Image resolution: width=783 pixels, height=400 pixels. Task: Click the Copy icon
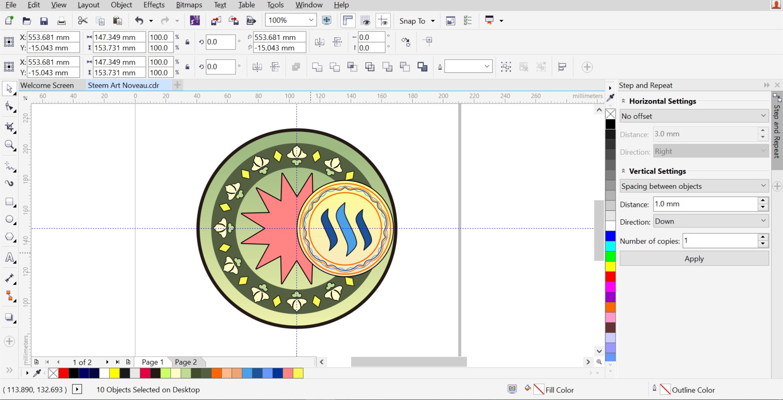point(100,21)
